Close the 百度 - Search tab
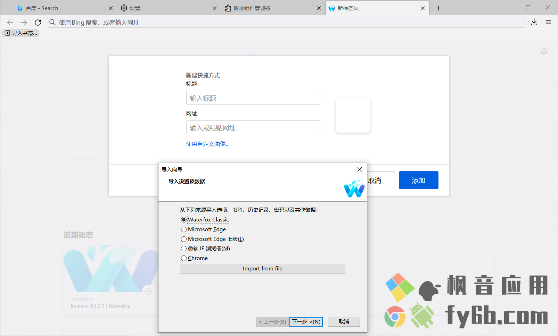Image resolution: width=558 pixels, height=336 pixels. [x=110, y=8]
